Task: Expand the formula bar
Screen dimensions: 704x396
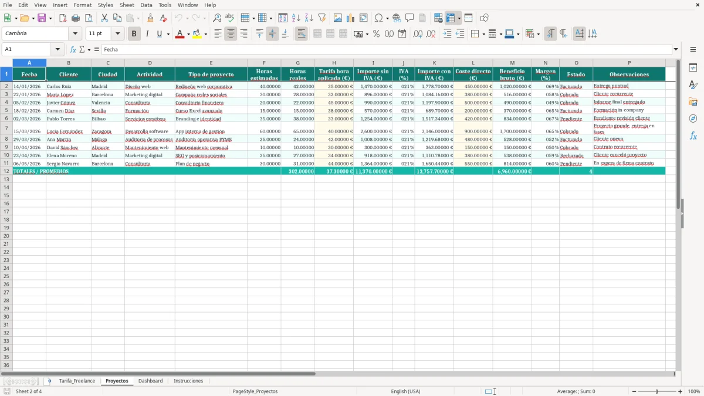Action: pyautogui.click(x=676, y=50)
